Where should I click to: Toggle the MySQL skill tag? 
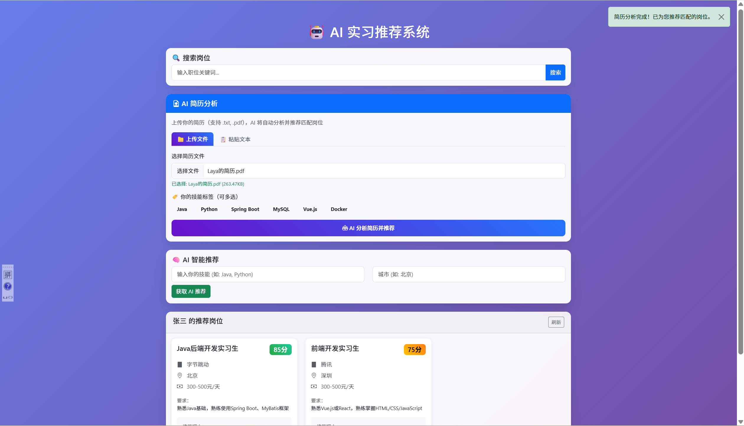[x=281, y=209]
